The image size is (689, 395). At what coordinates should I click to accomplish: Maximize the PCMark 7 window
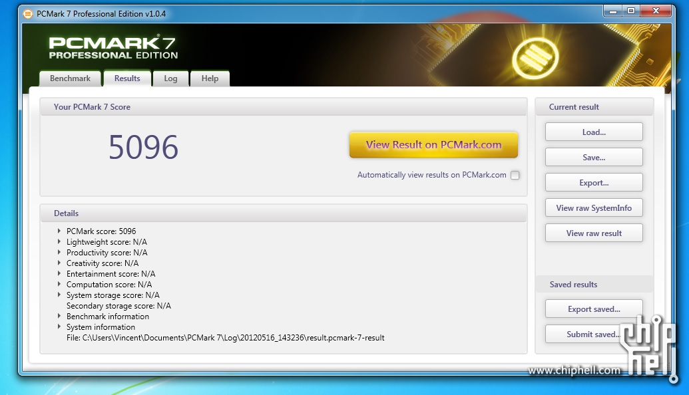[x=631, y=11]
